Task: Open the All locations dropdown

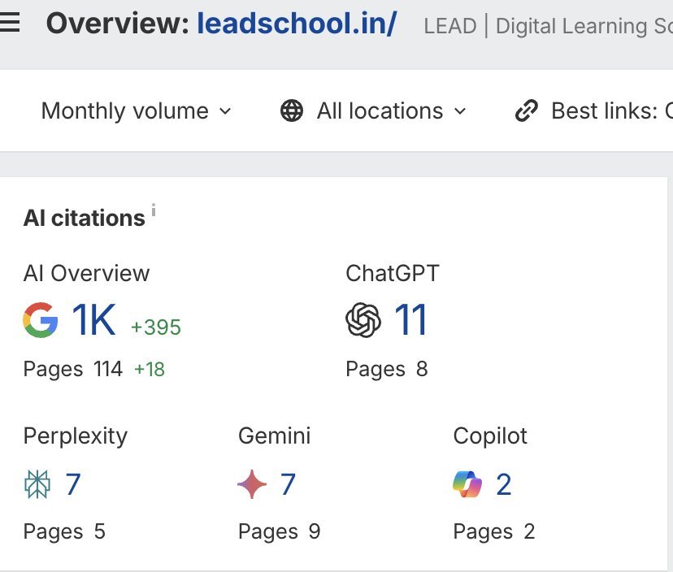Action: pos(373,111)
